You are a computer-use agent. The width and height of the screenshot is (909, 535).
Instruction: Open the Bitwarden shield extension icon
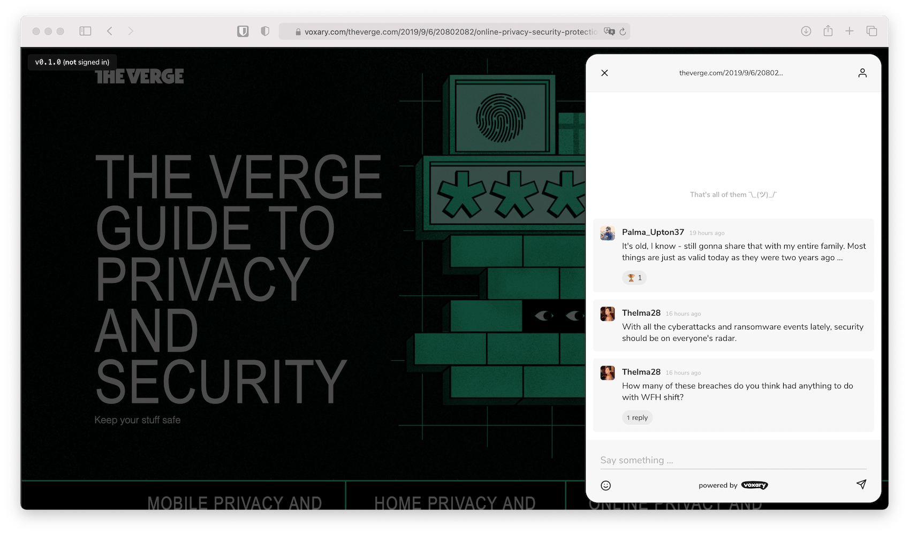coord(243,32)
